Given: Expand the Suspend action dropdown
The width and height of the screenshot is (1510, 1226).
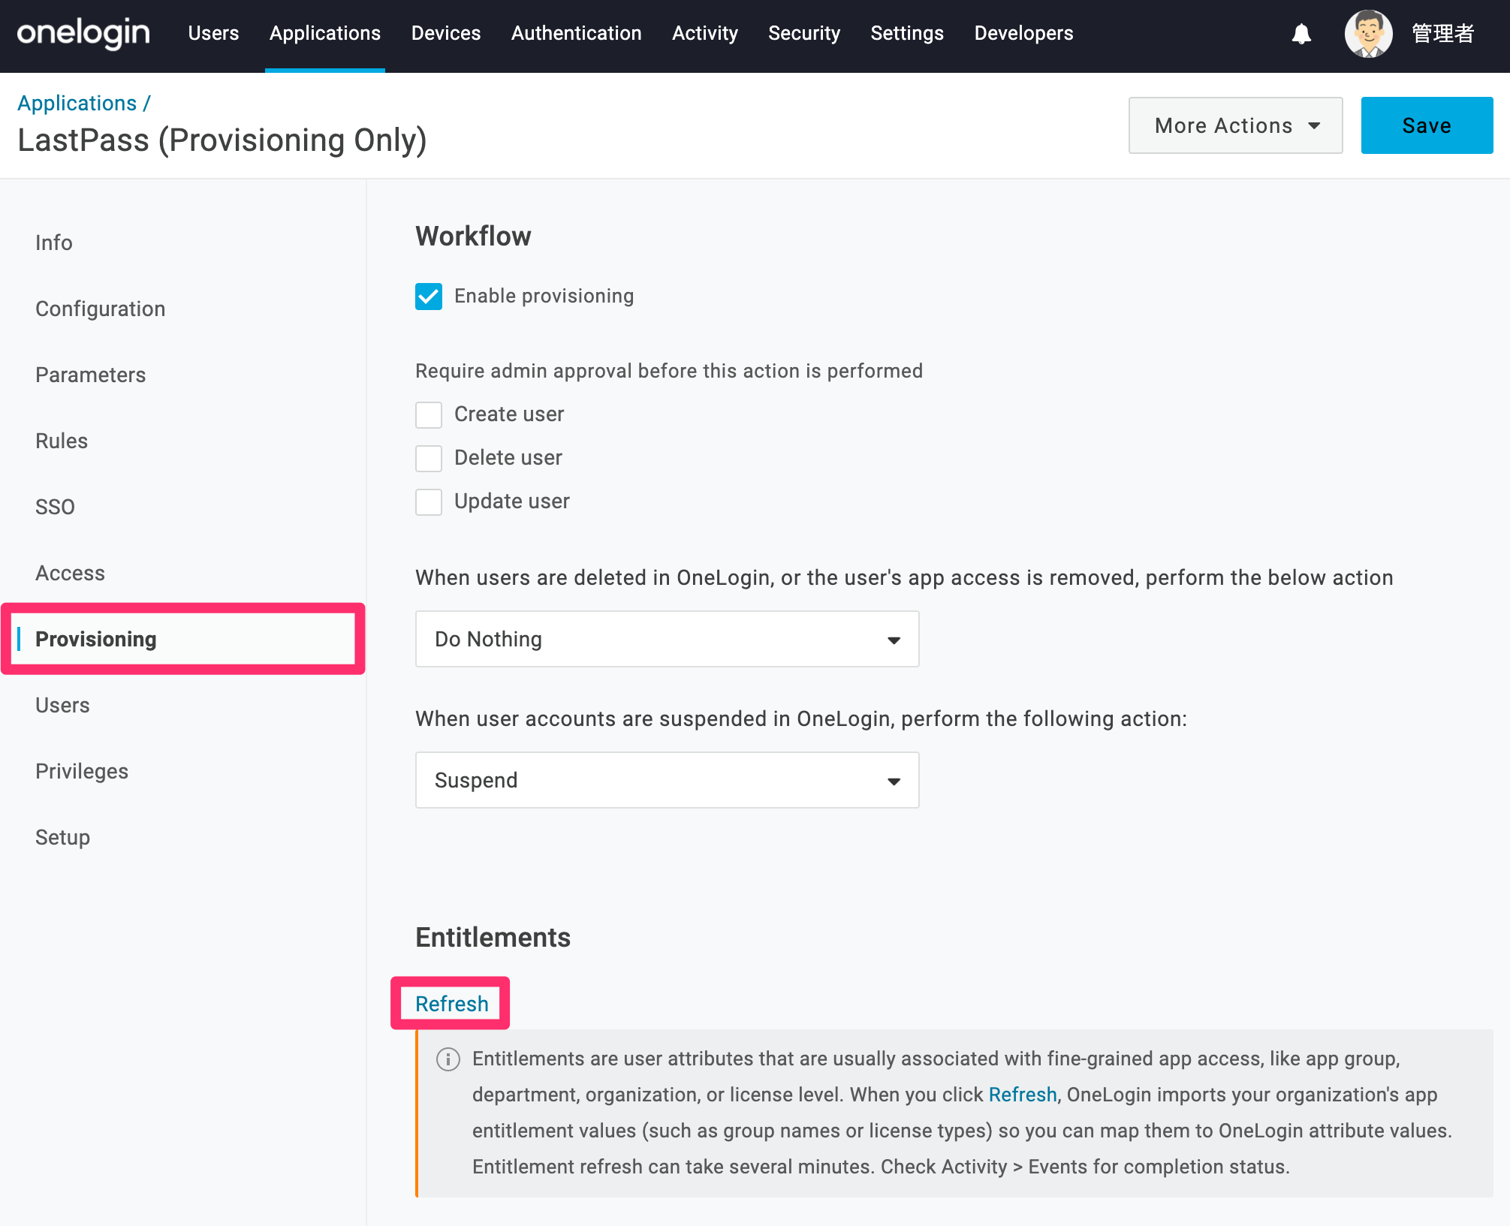Looking at the screenshot, I should pos(667,780).
